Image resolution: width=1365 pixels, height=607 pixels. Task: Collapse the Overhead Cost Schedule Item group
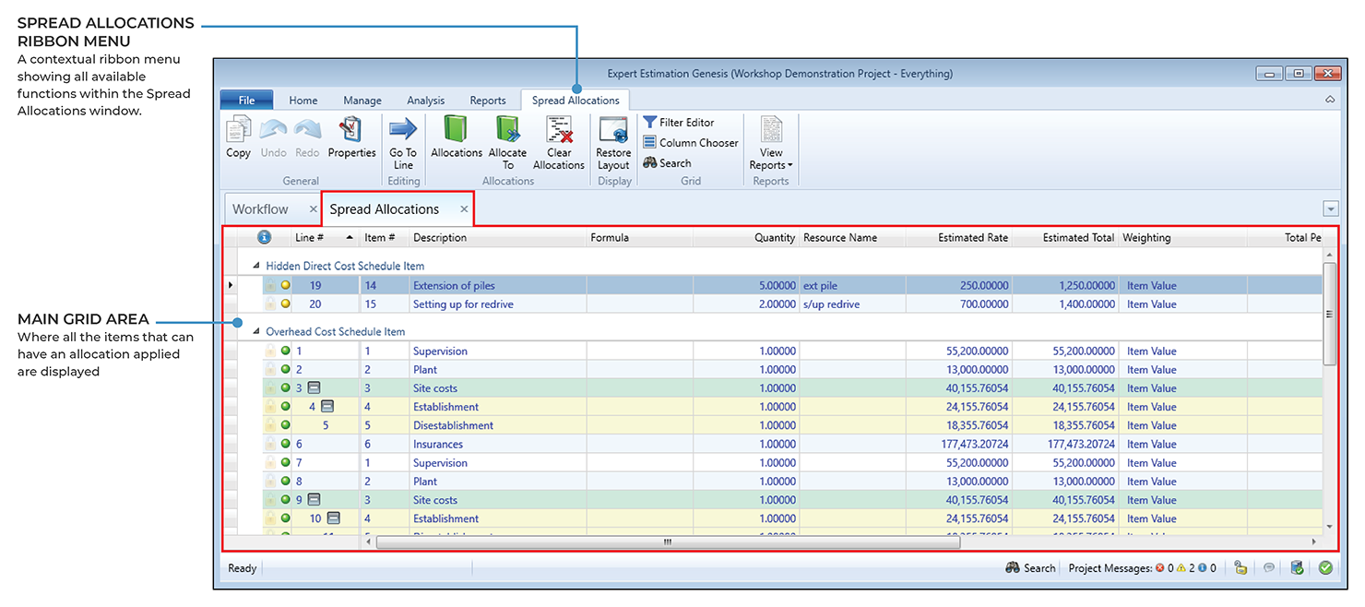[256, 331]
